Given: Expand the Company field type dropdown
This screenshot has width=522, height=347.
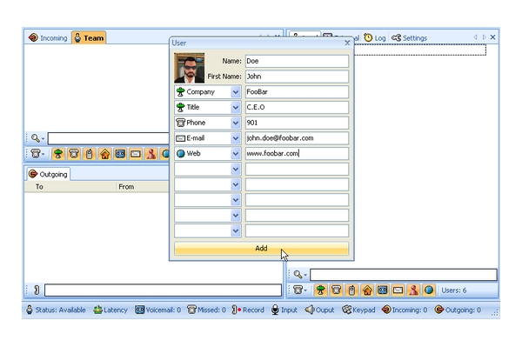Looking at the screenshot, I should pyautogui.click(x=236, y=92).
